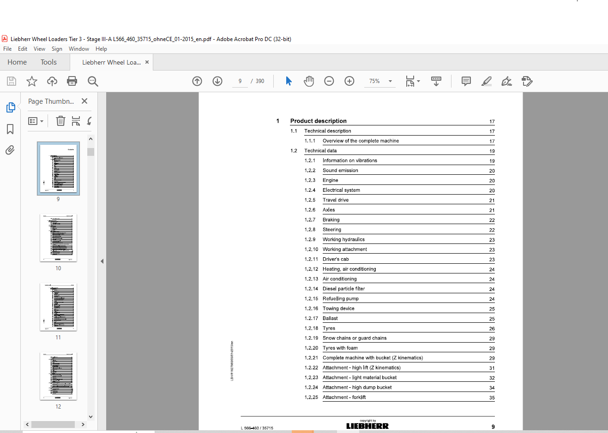Zoom in with the plus icon
The width and height of the screenshot is (608, 433).
[349, 81]
